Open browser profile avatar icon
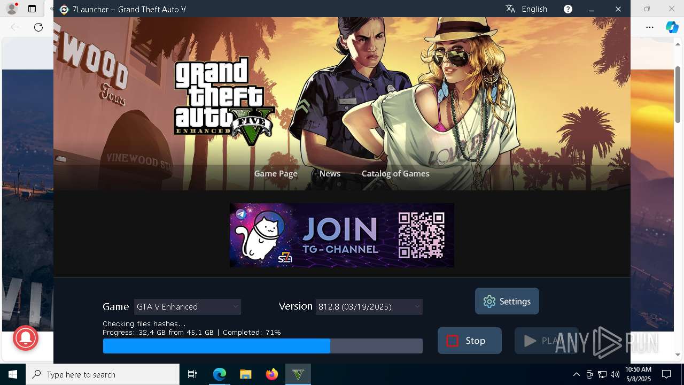The height and width of the screenshot is (385, 684). point(12,9)
